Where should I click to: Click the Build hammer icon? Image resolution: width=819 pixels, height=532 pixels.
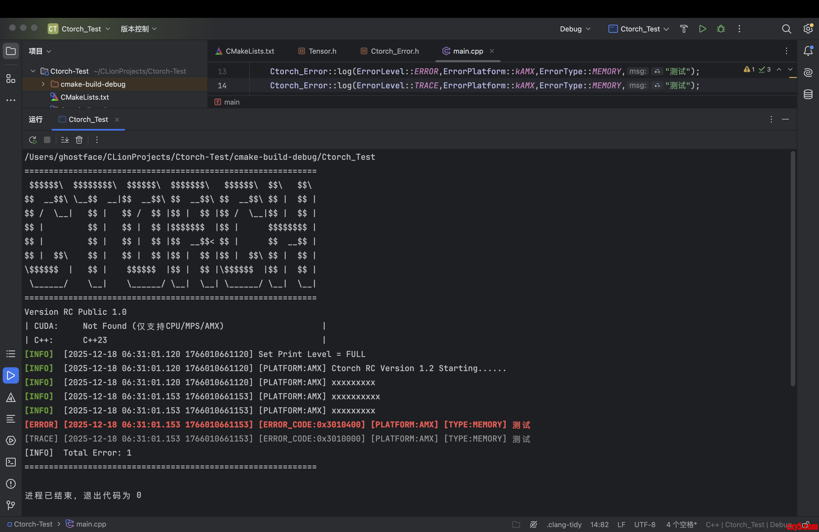(x=684, y=29)
